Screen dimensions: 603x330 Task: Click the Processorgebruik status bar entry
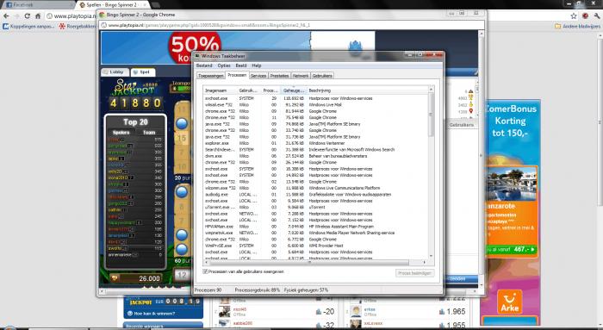[x=258, y=290]
